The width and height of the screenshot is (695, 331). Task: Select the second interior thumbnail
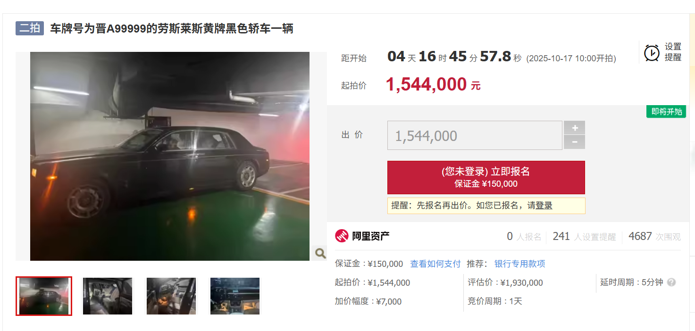coord(108,296)
